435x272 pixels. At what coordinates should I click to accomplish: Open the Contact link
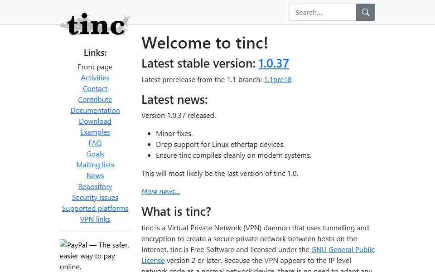click(x=95, y=88)
